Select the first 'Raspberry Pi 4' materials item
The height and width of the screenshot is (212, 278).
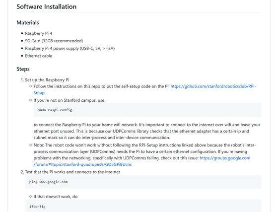click(x=39, y=33)
